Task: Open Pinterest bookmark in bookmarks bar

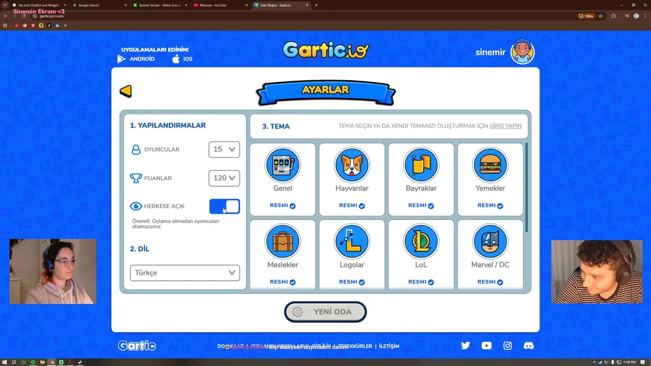Action: click(33, 25)
